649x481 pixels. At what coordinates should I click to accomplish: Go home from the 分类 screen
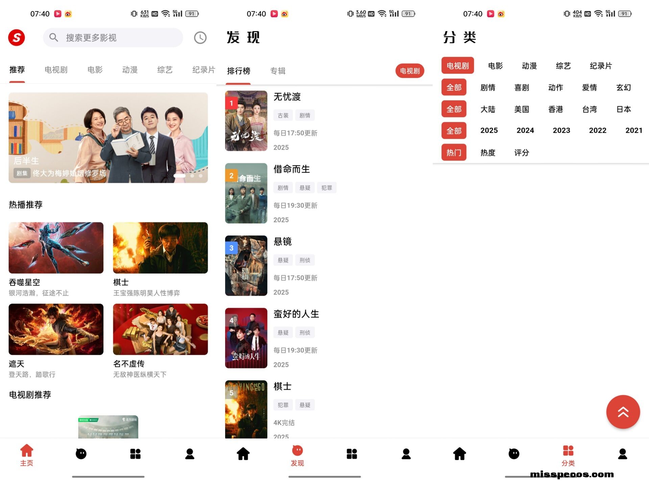click(x=459, y=454)
